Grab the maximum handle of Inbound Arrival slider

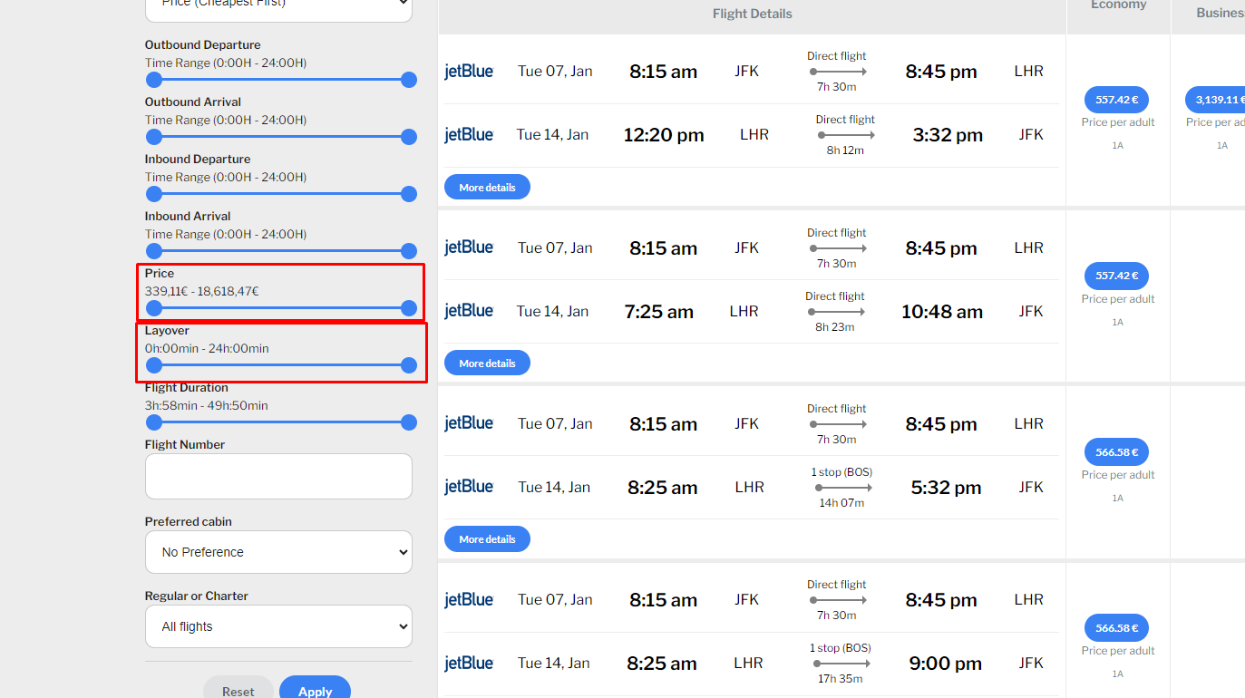pyautogui.click(x=409, y=251)
